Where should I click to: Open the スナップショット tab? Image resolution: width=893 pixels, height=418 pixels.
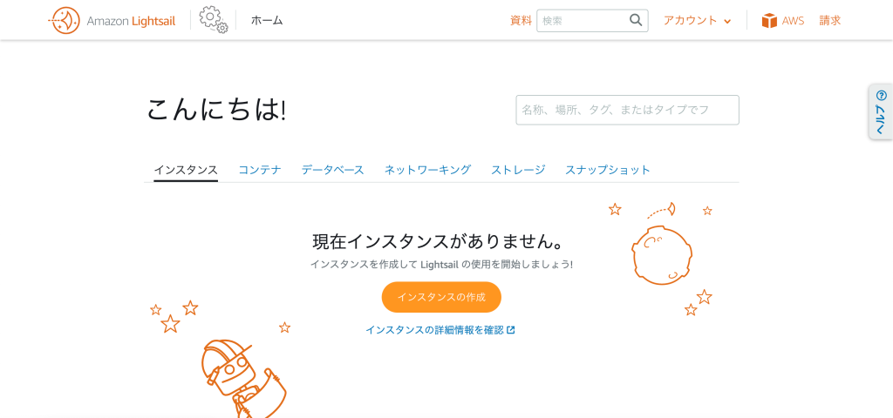(608, 170)
